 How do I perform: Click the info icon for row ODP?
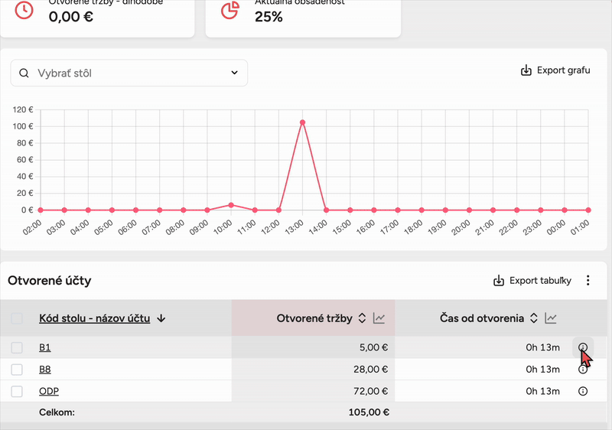583,392
